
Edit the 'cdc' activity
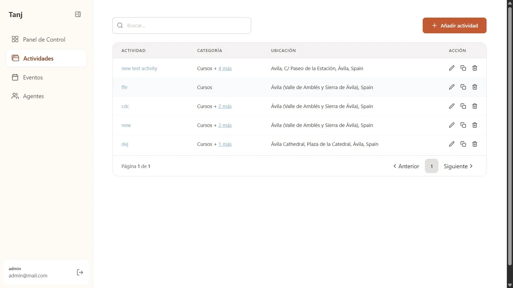pos(451,106)
